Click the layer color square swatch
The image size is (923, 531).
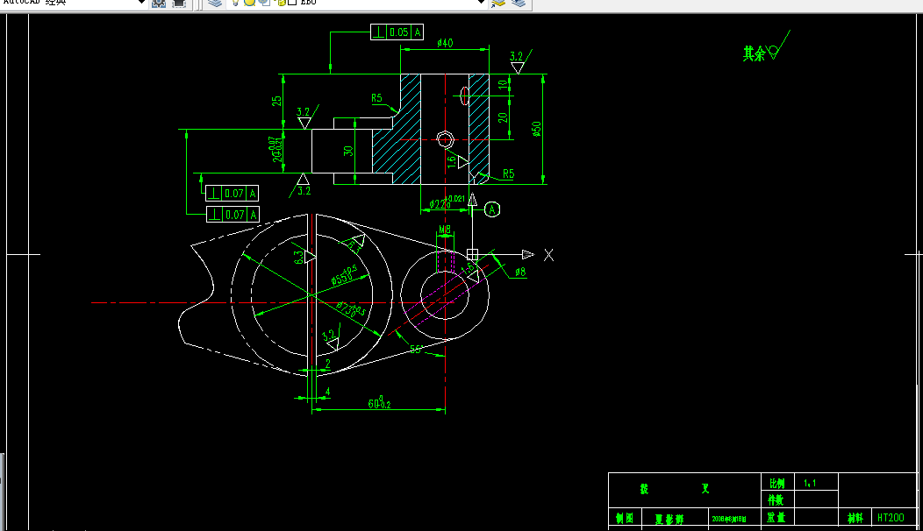click(292, 3)
